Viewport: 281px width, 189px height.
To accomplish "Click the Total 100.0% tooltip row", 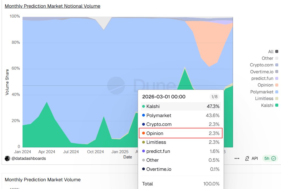I will pyautogui.click(x=181, y=184).
